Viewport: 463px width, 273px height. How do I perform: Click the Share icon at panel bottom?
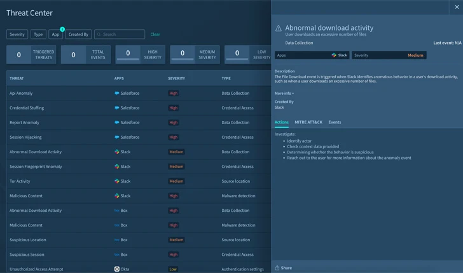point(277,268)
